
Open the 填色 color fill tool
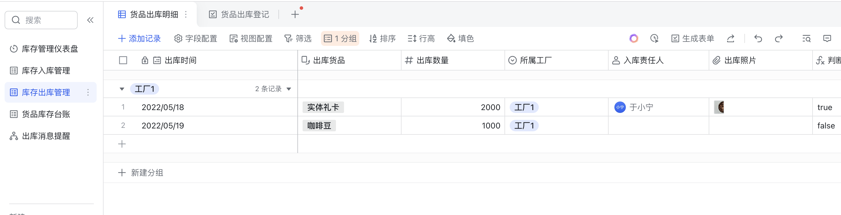460,39
